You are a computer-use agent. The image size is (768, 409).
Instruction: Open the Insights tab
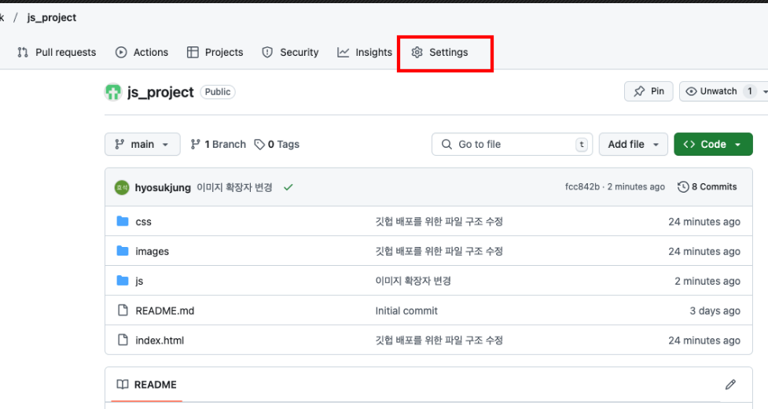tap(365, 53)
